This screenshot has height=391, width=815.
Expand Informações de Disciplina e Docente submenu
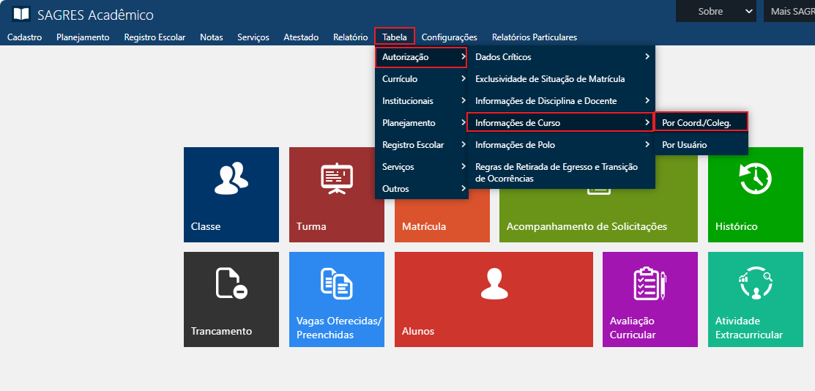[x=560, y=101]
